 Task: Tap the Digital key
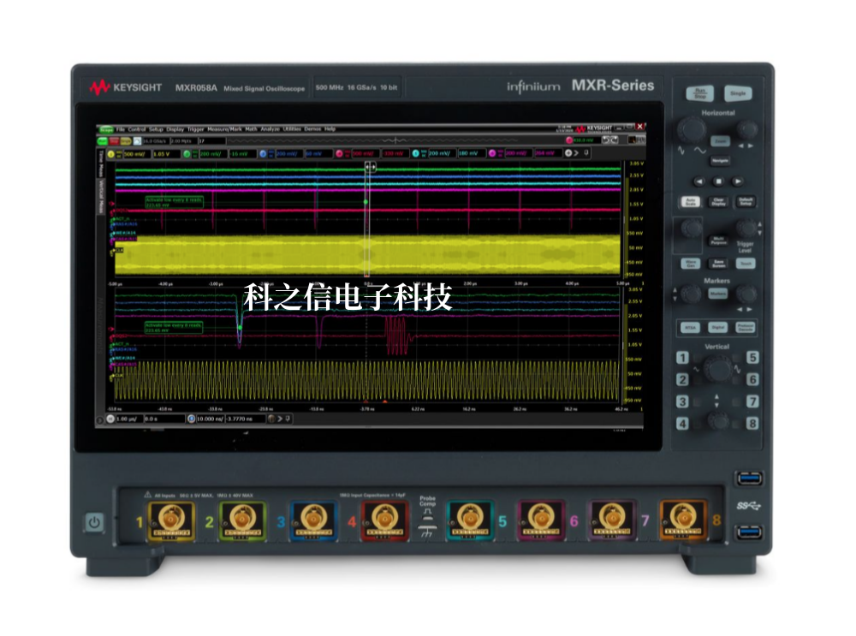(717, 328)
